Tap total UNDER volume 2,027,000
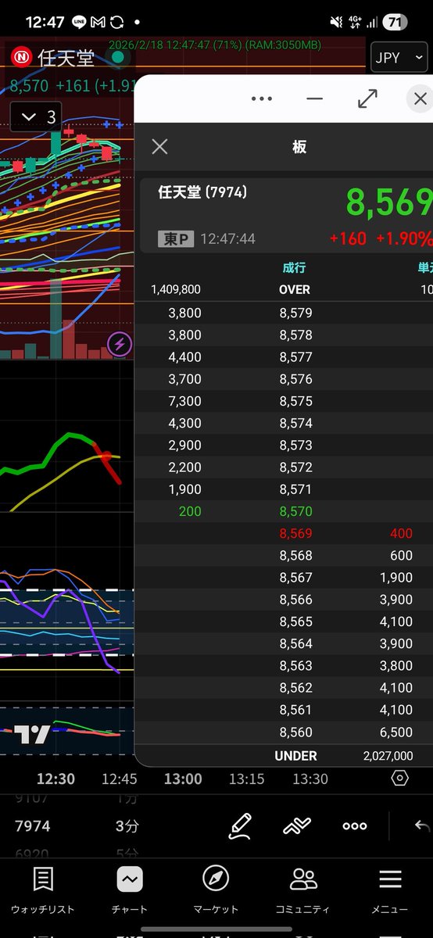The image size is (433, 938). coord(388,756)
